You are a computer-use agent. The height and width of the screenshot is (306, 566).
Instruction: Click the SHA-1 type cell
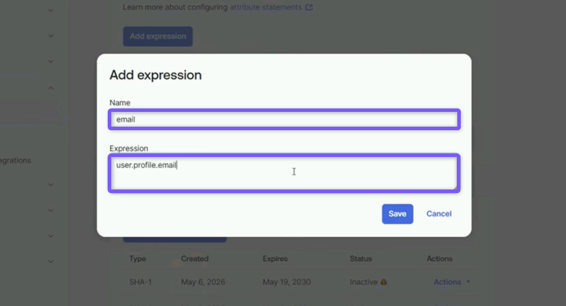click(x=140, y=282)
